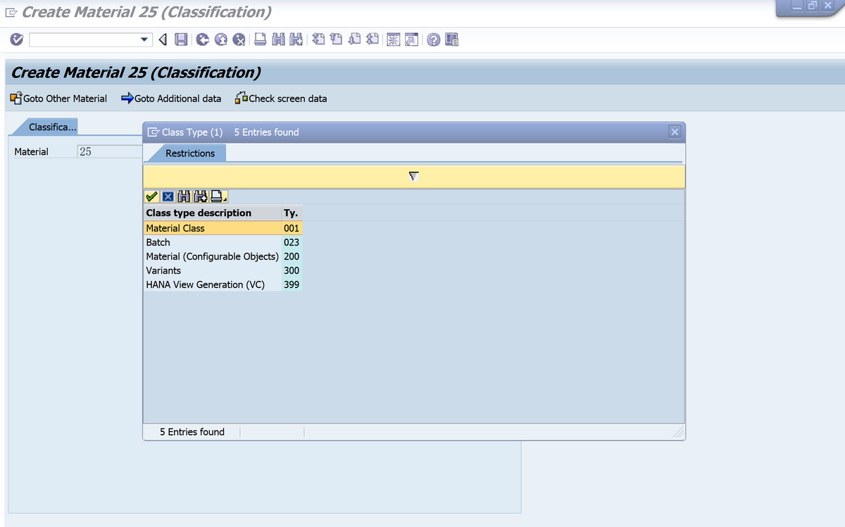Screen dimensions: 845x527
Task: Click the filter funnel icon in the dialog
Action: tap(413, 177)
